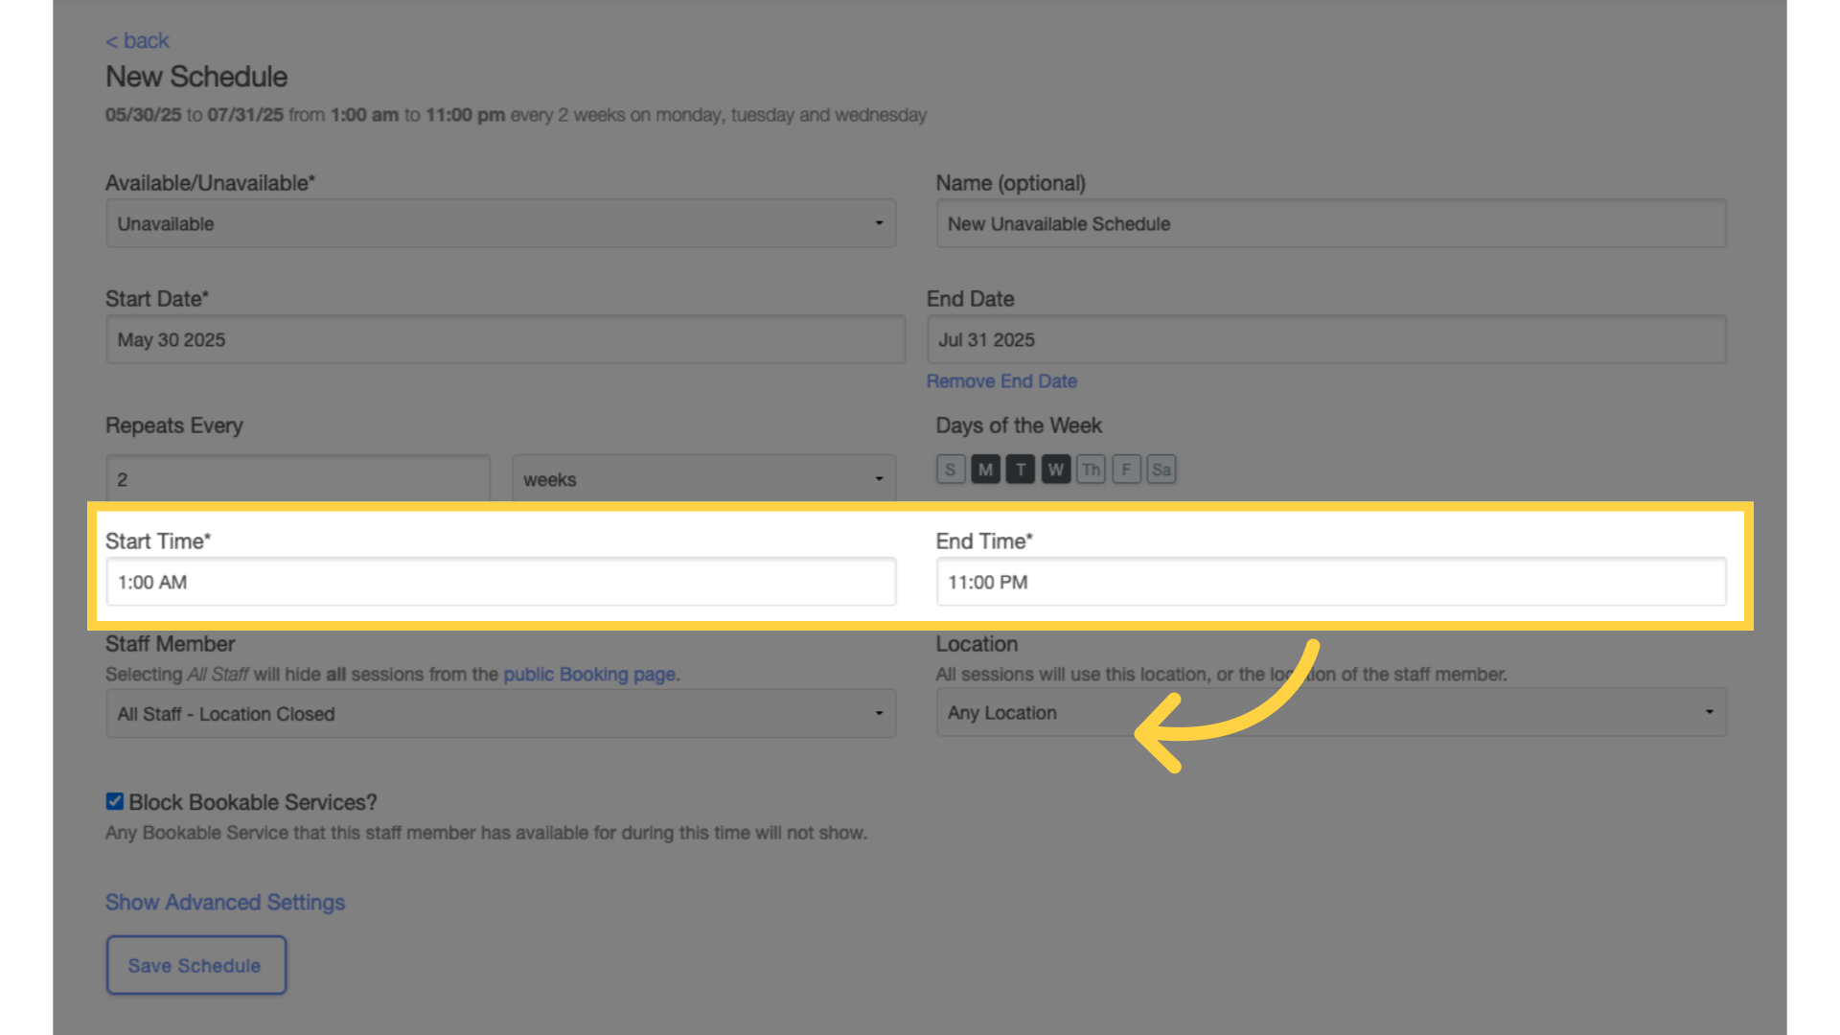
Task: Deselect Tuesday day button
Action: click(1021, 470)
